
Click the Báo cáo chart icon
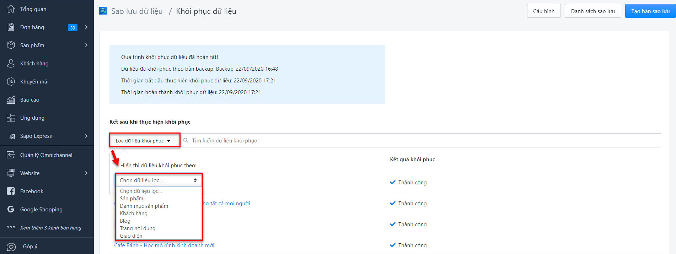[11, 100]
